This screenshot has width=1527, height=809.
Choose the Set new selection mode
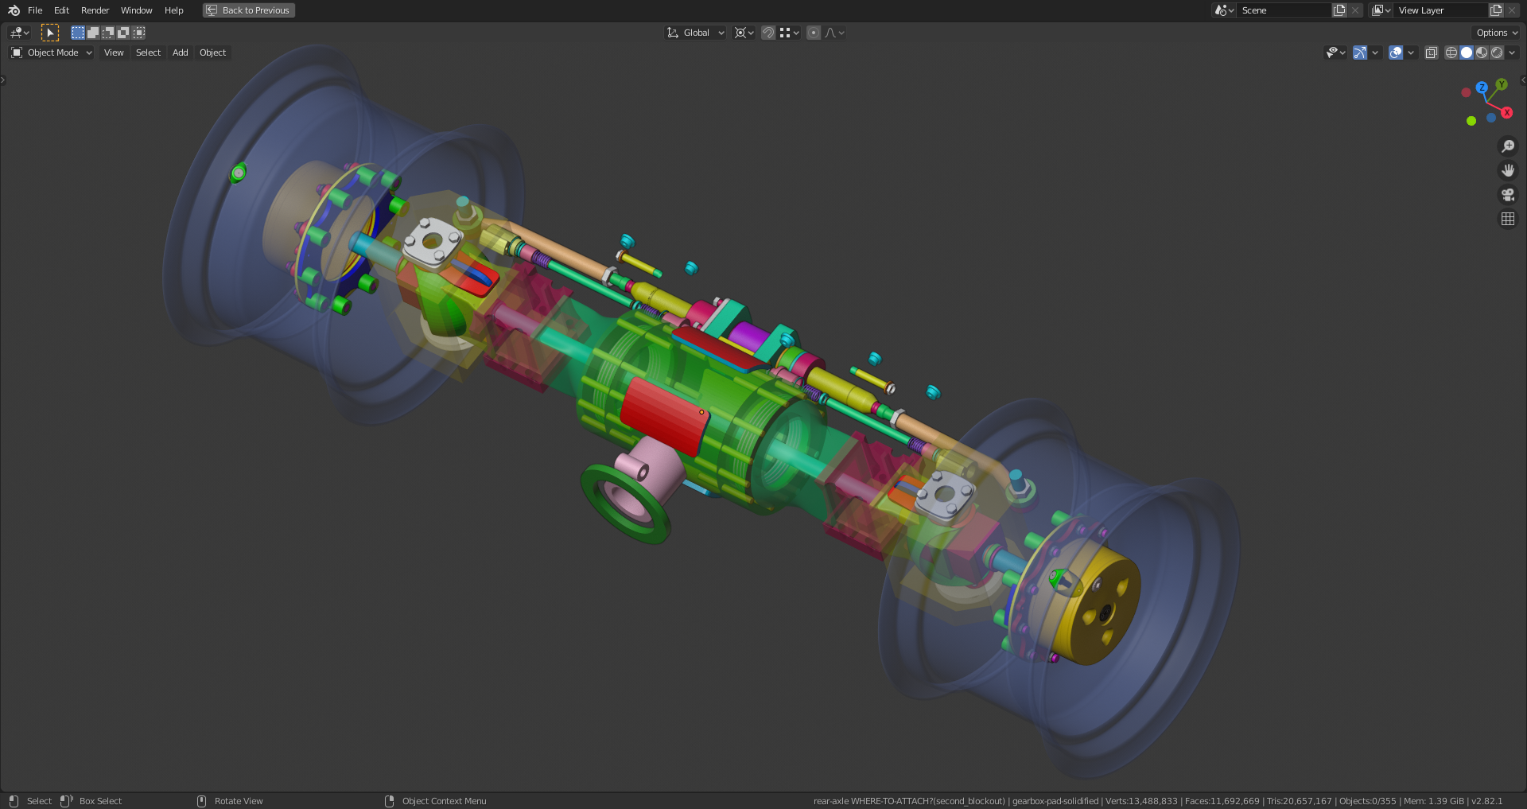tap(77, 33)
